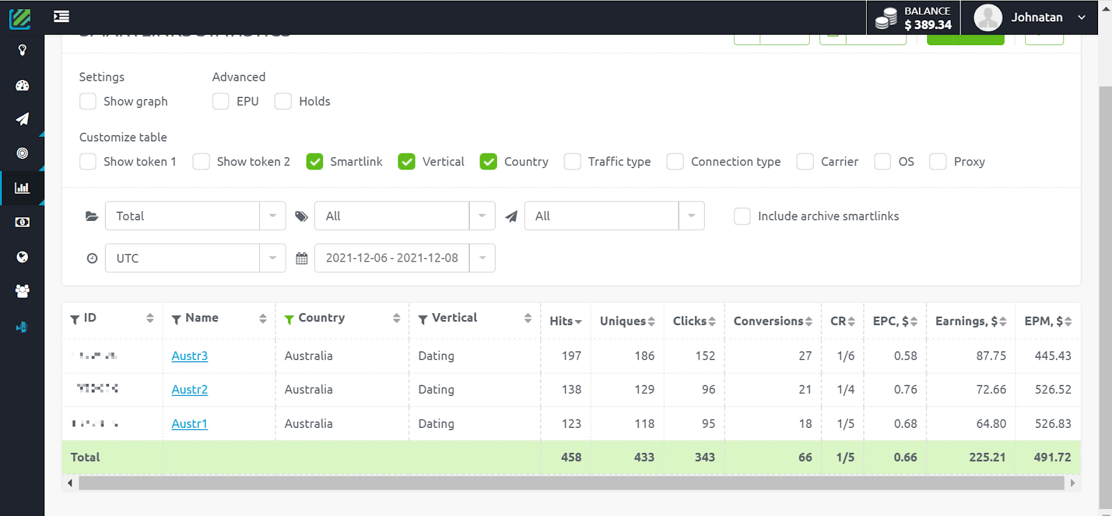Viewport: 1112px width, 516px height.
Task: Filter by ID column funnel icon
Action: (75, 319)
